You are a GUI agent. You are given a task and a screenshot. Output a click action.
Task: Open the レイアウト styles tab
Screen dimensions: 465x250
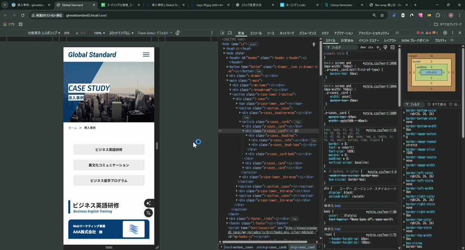[390, 41]
